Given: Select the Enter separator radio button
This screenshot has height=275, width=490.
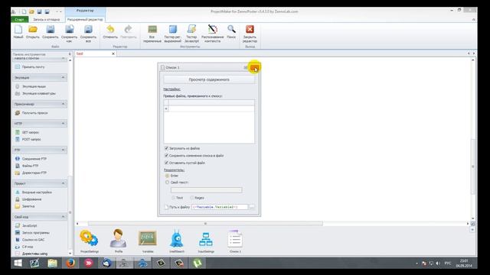Looking at the screenshot, I should click(167, 176).
